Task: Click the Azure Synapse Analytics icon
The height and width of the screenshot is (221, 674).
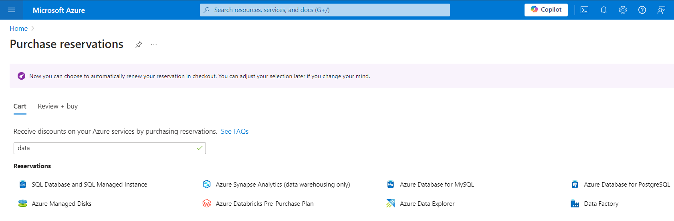Action: coord(207,184)
